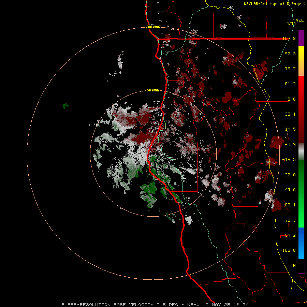This screenshot has height=307, width=307.
Task: Select the 14.5 velocity scale value
Action: (x=290, y=129)
